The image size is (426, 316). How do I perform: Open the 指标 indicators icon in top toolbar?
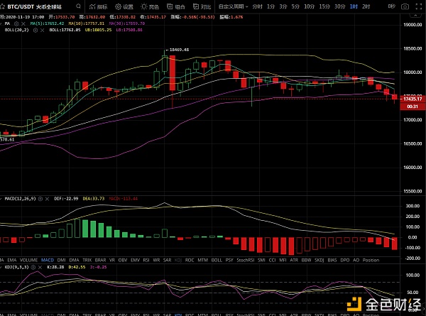99,6
